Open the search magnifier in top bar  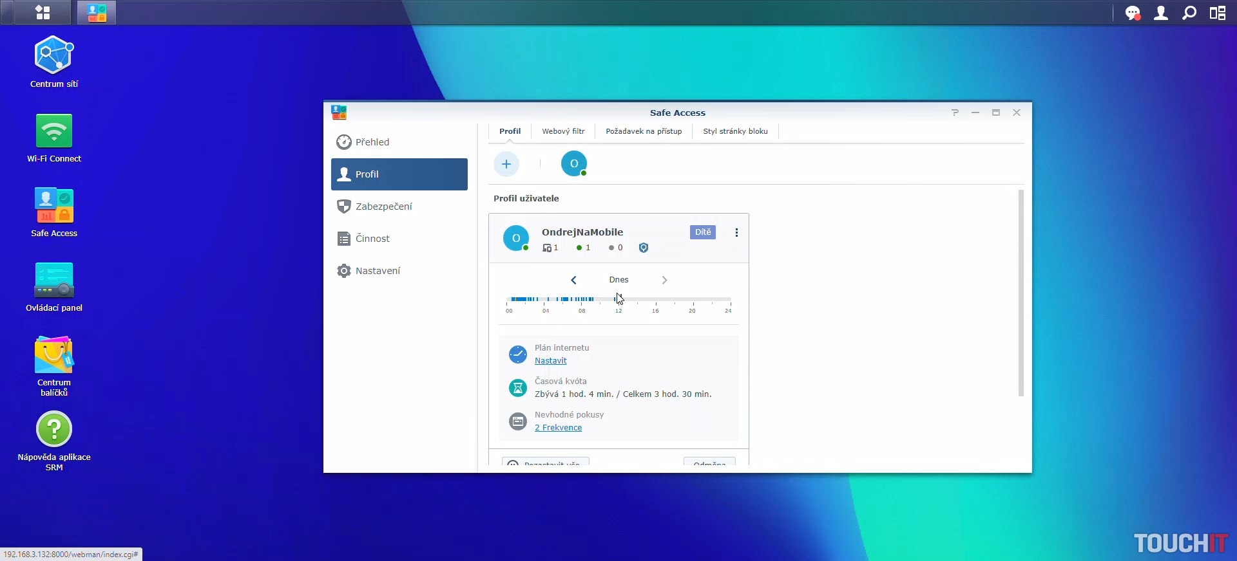point(1189,13)
